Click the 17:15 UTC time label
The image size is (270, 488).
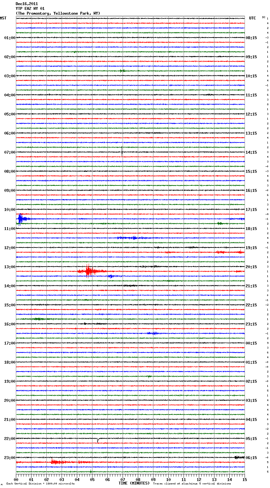click(251, 210)
